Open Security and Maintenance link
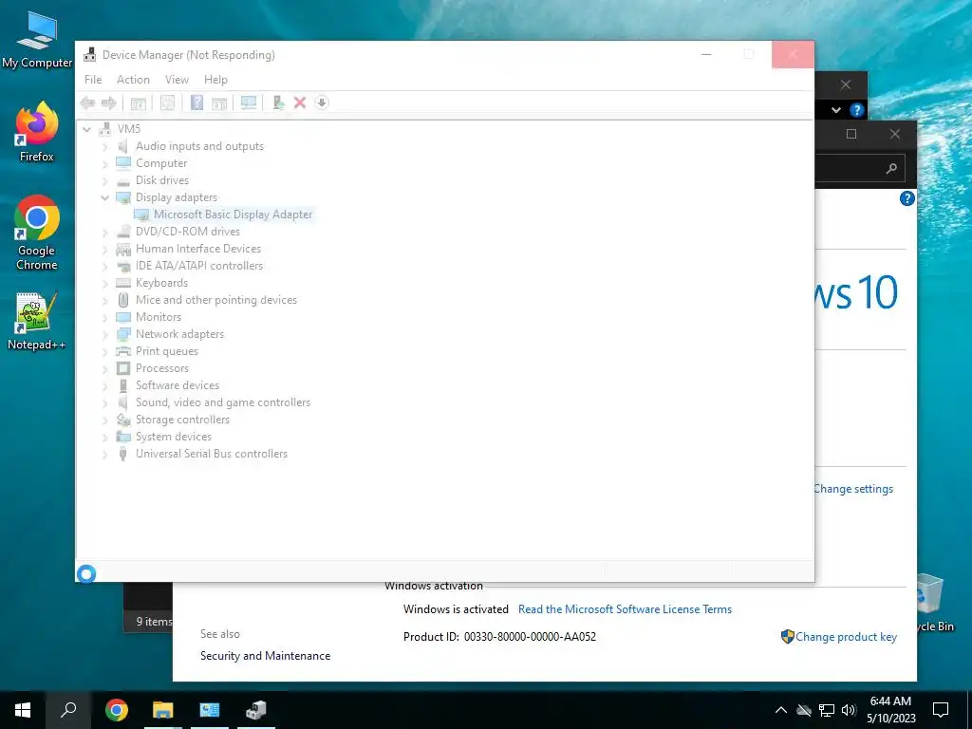The image size is (972, 729). tap(266, 656)
